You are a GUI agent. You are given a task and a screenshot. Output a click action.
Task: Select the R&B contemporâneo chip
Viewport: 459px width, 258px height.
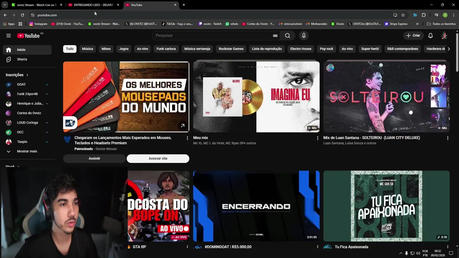403,49
